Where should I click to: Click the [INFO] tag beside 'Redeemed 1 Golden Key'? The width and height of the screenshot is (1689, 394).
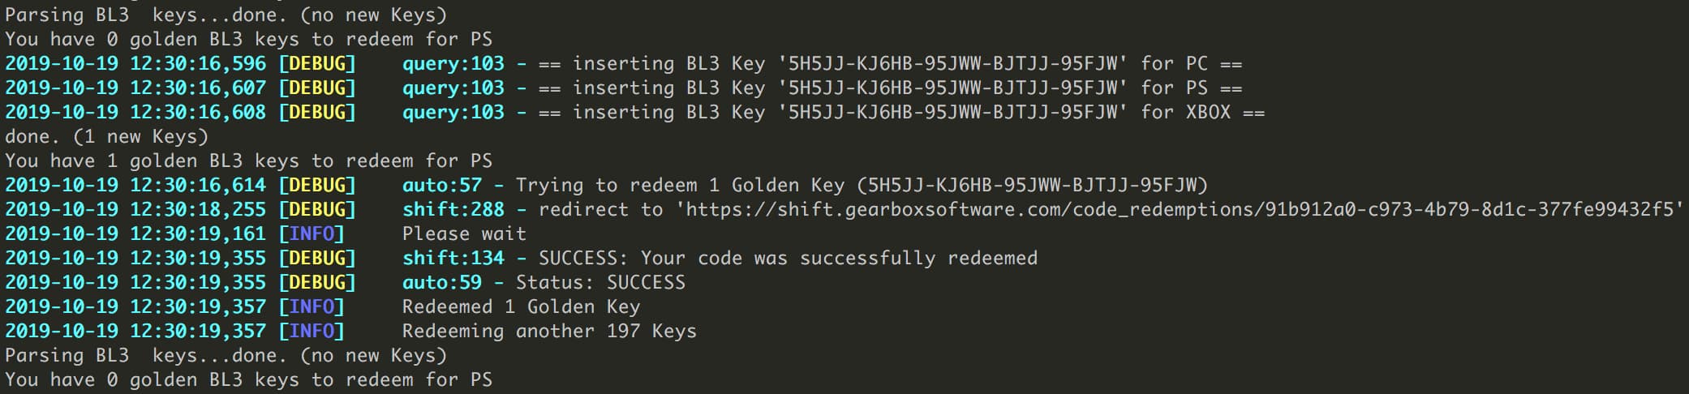pyautogui.click(x=312, y=307)
